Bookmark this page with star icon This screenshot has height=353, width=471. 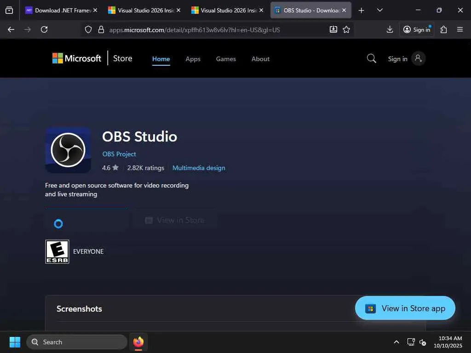(346, 29)
